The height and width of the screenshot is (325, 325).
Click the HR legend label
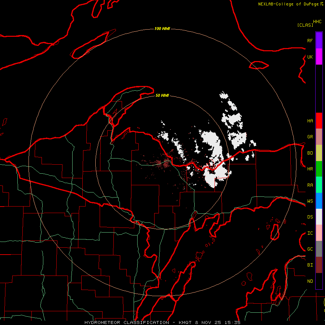coord(310,169)
